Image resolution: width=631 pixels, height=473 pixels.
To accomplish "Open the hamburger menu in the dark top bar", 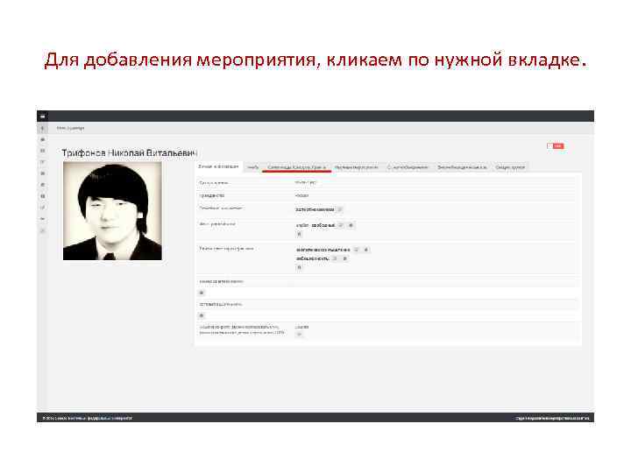I will [42, 116].
